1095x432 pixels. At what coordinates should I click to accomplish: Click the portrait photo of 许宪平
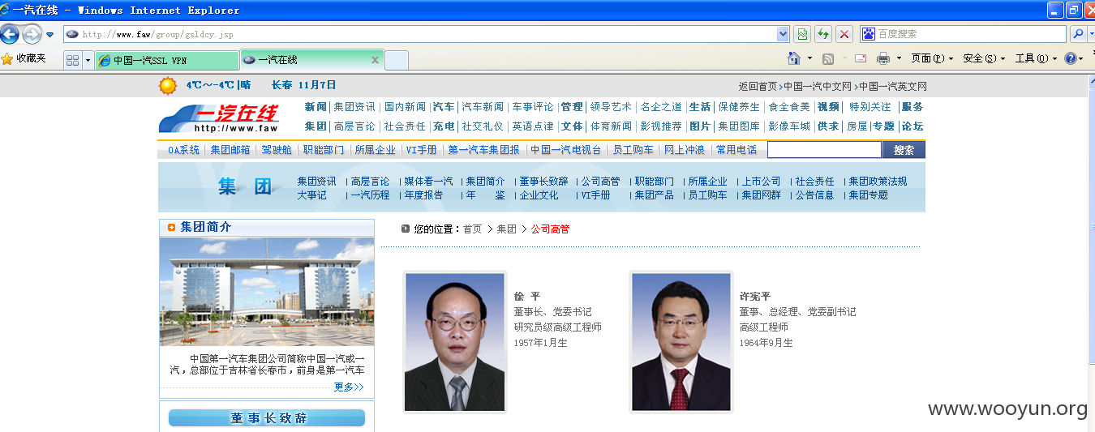click(x=681, y=342)
